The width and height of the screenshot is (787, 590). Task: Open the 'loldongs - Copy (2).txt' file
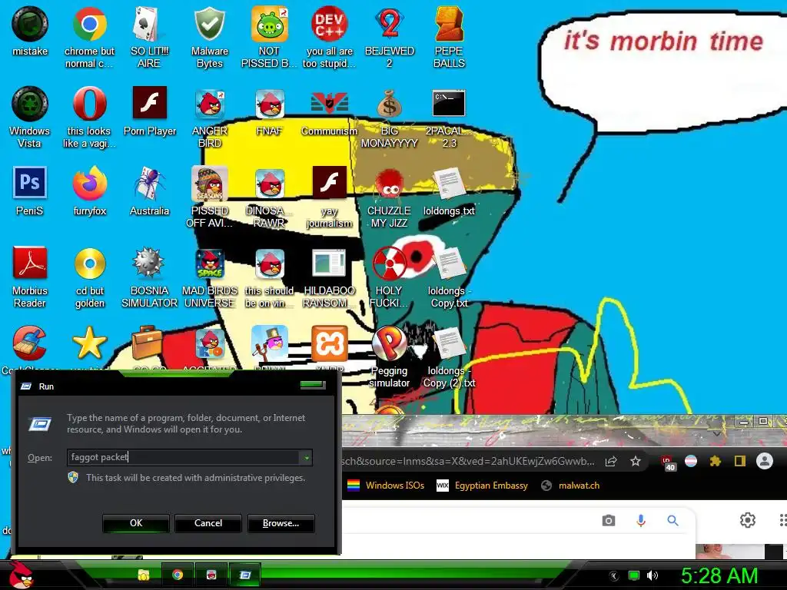coord(449,356)
